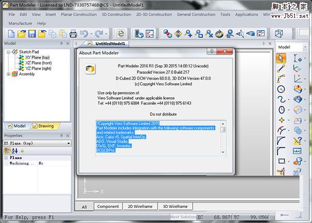Screen dimensions: 312x223
Task: Click the New document icon
Action: click(11, 34)
